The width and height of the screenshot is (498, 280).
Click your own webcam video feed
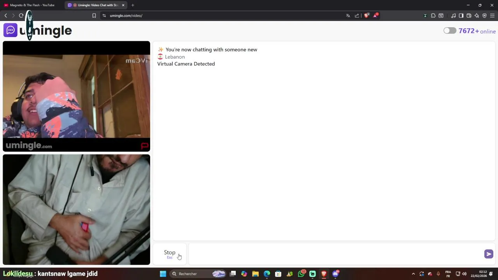pyautogui.click(x=76, y=210)
